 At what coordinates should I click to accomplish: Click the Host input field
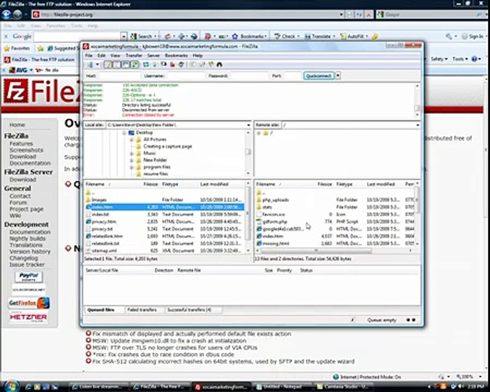tap(119, 76)
